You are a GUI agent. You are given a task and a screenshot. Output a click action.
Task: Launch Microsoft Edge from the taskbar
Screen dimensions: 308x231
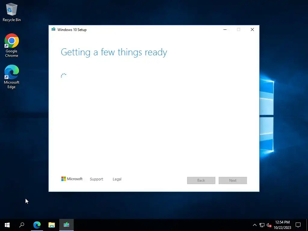point(37,225)
